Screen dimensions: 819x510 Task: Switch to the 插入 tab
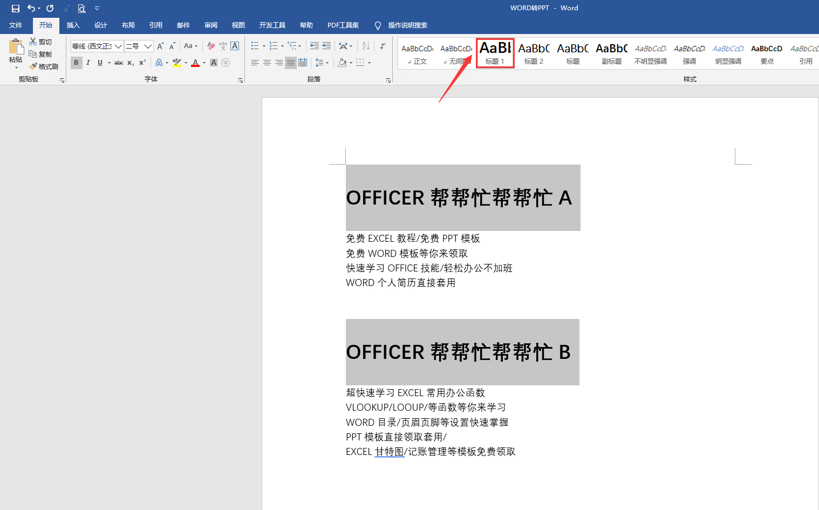click(x=73, y=25)
